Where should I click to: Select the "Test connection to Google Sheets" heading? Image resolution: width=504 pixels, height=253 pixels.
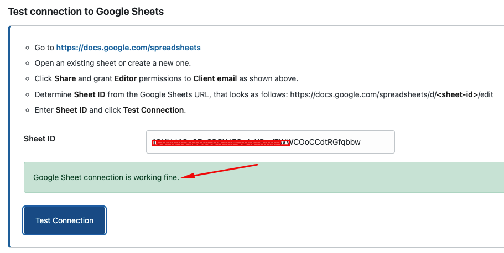point(86,12)
